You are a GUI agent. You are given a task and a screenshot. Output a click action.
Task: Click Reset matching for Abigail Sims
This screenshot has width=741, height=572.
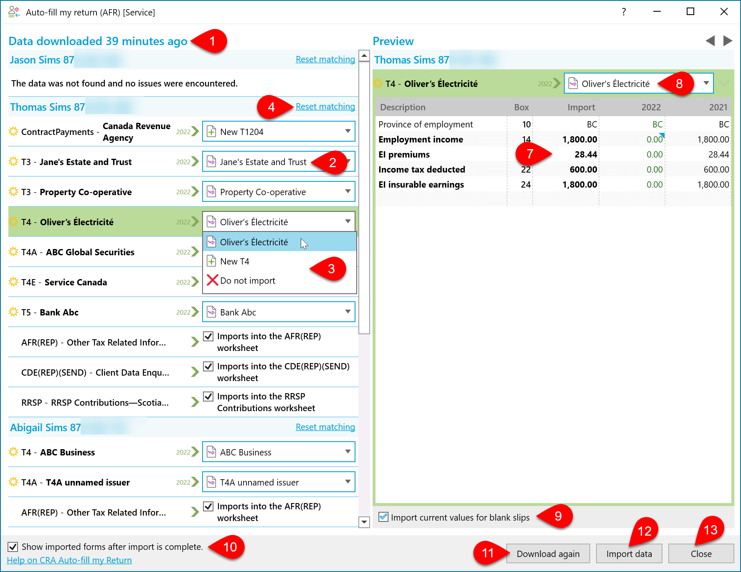325,427
